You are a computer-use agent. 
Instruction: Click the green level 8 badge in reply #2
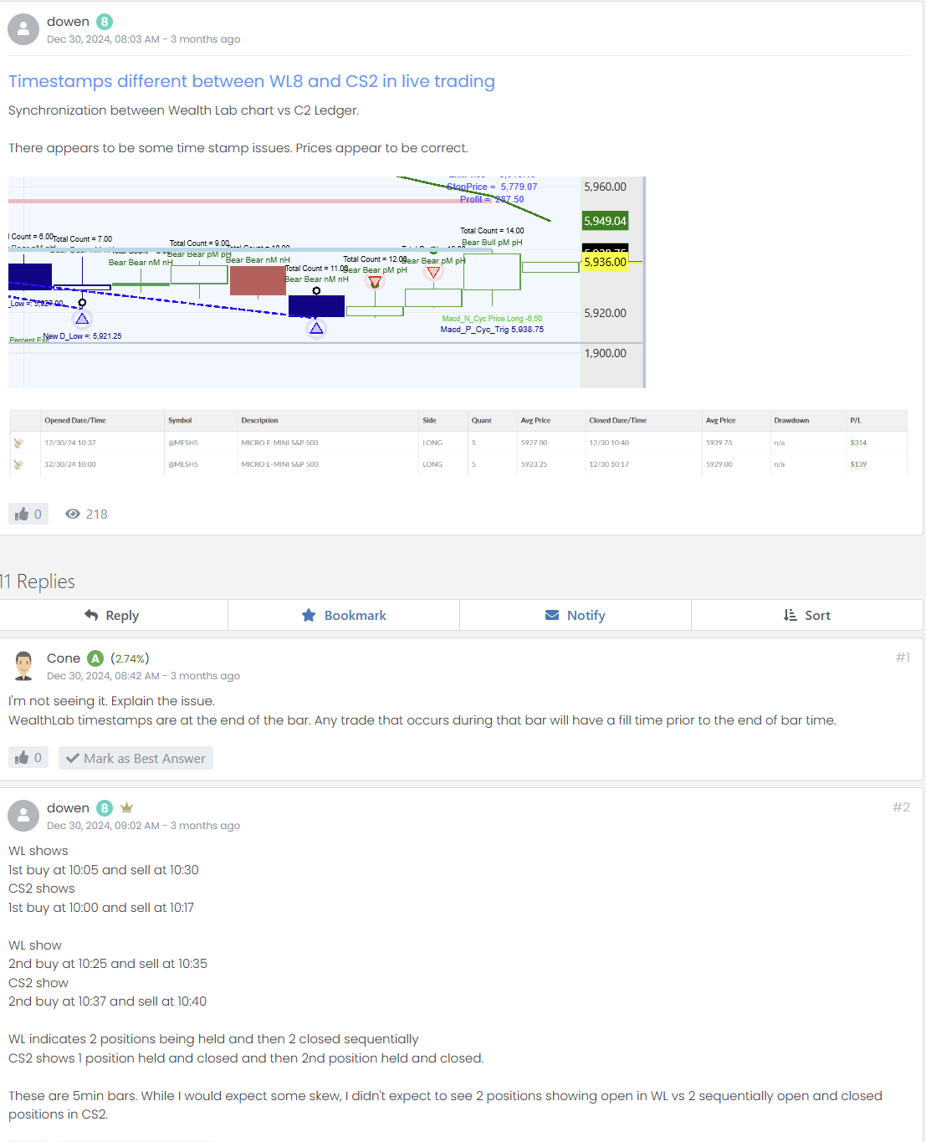point(105,808)
